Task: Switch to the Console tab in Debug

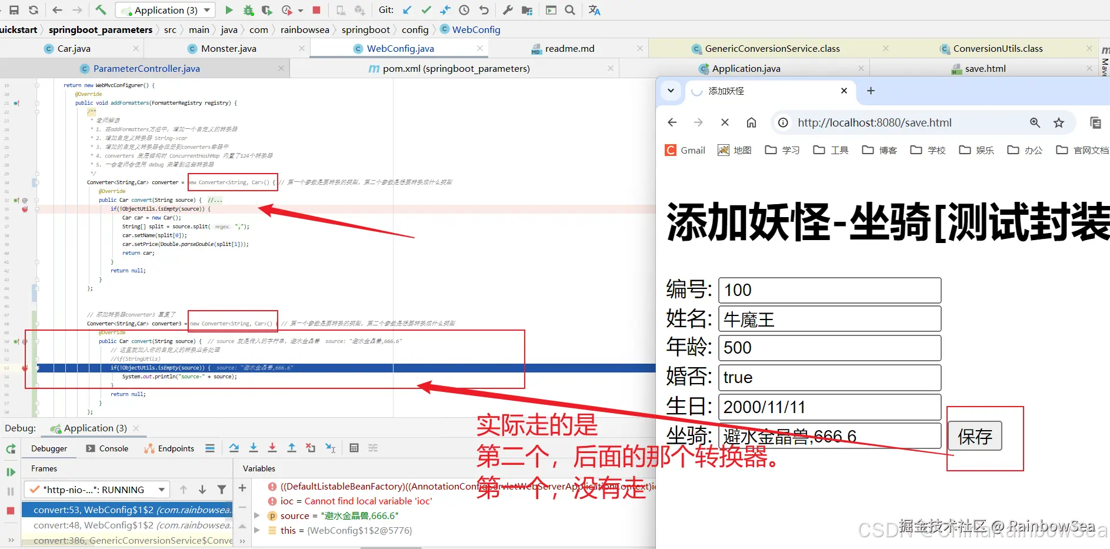Action: click(107, 448)
